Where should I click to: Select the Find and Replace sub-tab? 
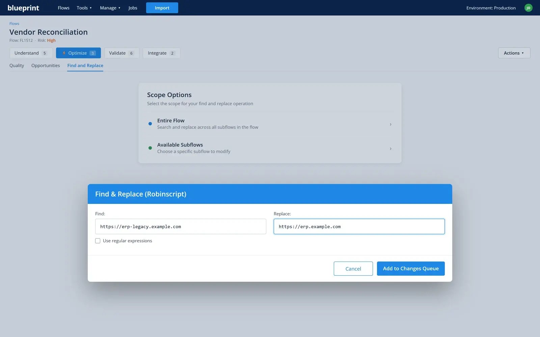coord(85,65)
